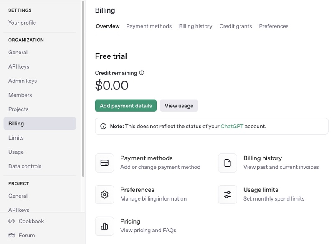
Task: Open the Preferences tab
Action: point(274,26)
